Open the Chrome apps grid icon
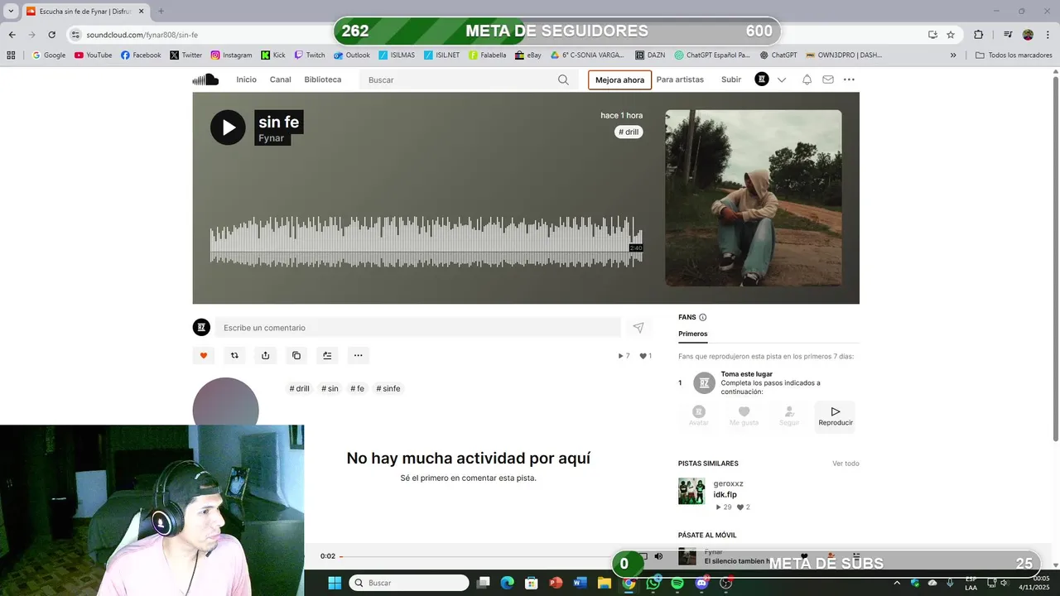Viewport: 1060px width, 596px height. (12, 55)
